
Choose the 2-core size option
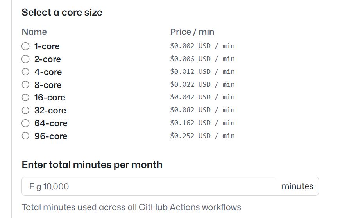pyautogui.click(x=25, y=59)
